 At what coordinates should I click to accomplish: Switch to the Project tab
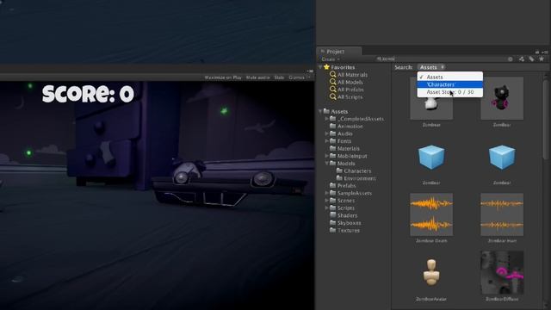click(339, 52)
